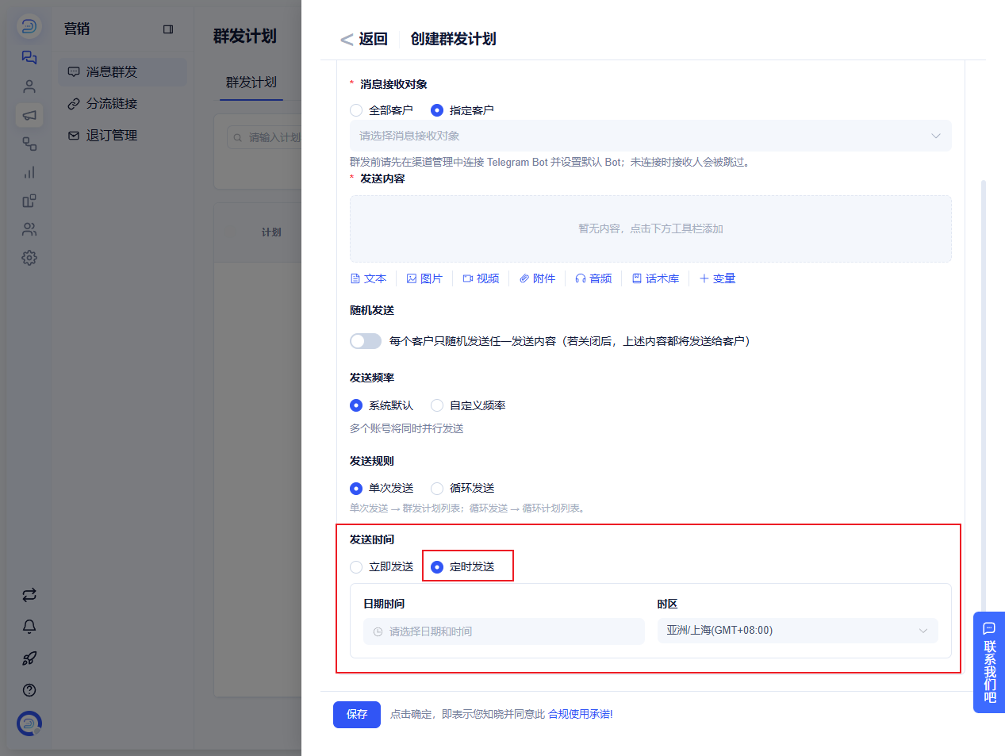Viewport: 1005px width, 756px height.
Task: Open the help question mark icon
Action: (29, 690)
